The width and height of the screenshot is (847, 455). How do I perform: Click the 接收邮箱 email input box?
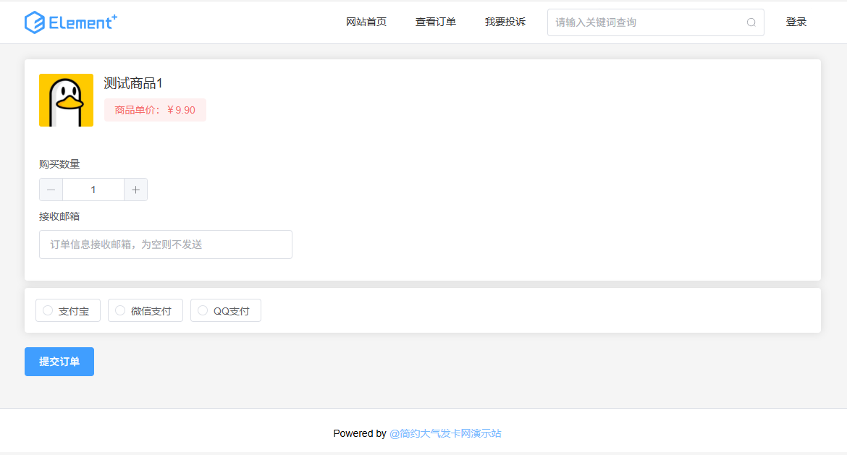click(x=165, y=244)
